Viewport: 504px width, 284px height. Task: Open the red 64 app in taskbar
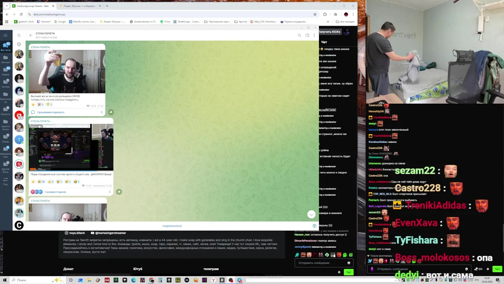[x=107, y=280]
